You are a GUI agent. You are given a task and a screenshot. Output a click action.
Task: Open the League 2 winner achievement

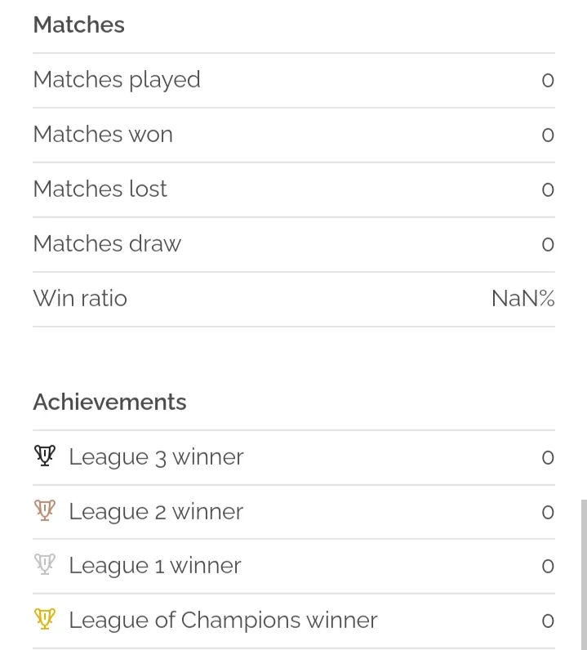(x=294, y=512)
